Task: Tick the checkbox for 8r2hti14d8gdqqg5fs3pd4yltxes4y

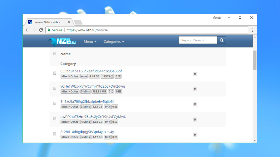Action: (x=55, y=134)
